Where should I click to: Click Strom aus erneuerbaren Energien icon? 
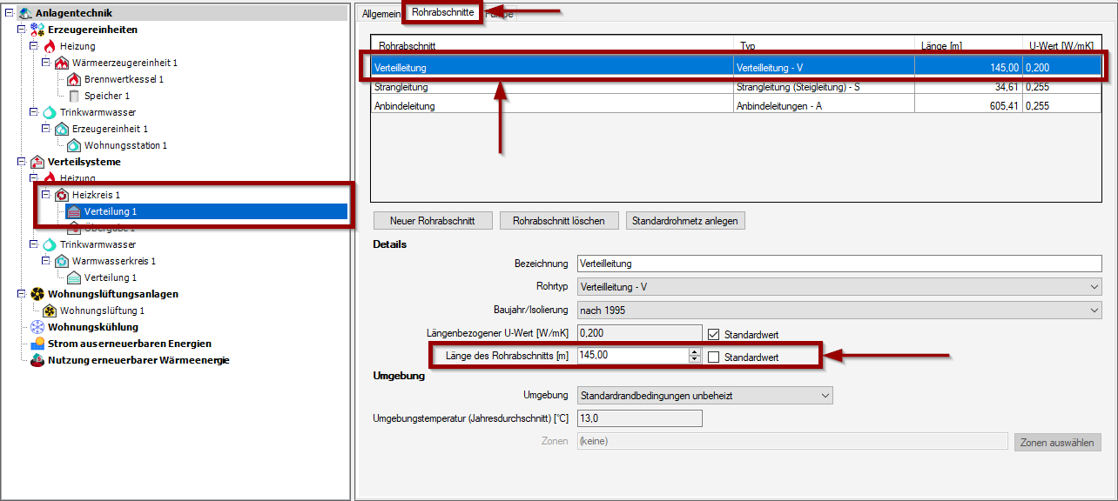[x=37, y=344]
